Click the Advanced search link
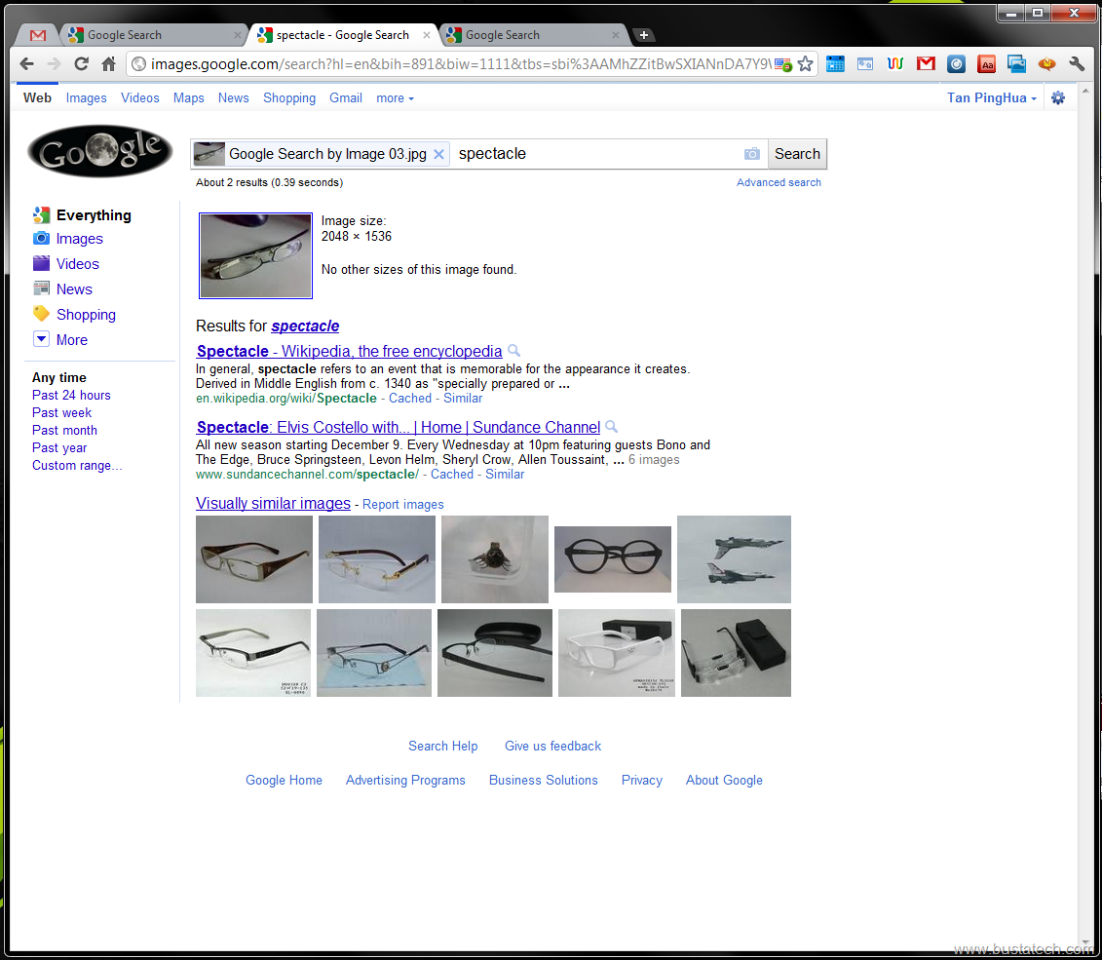1102x960 pixels. 779,182
